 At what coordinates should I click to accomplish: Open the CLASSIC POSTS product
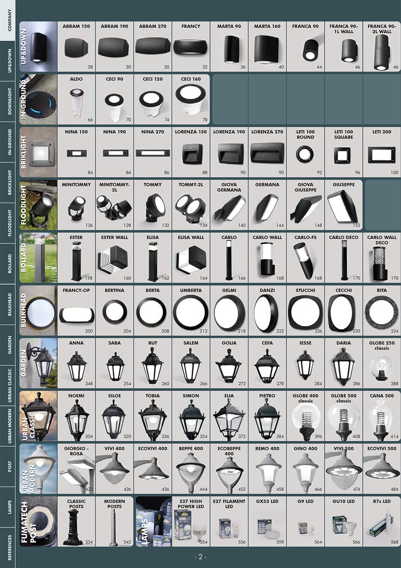click(76, 522)
